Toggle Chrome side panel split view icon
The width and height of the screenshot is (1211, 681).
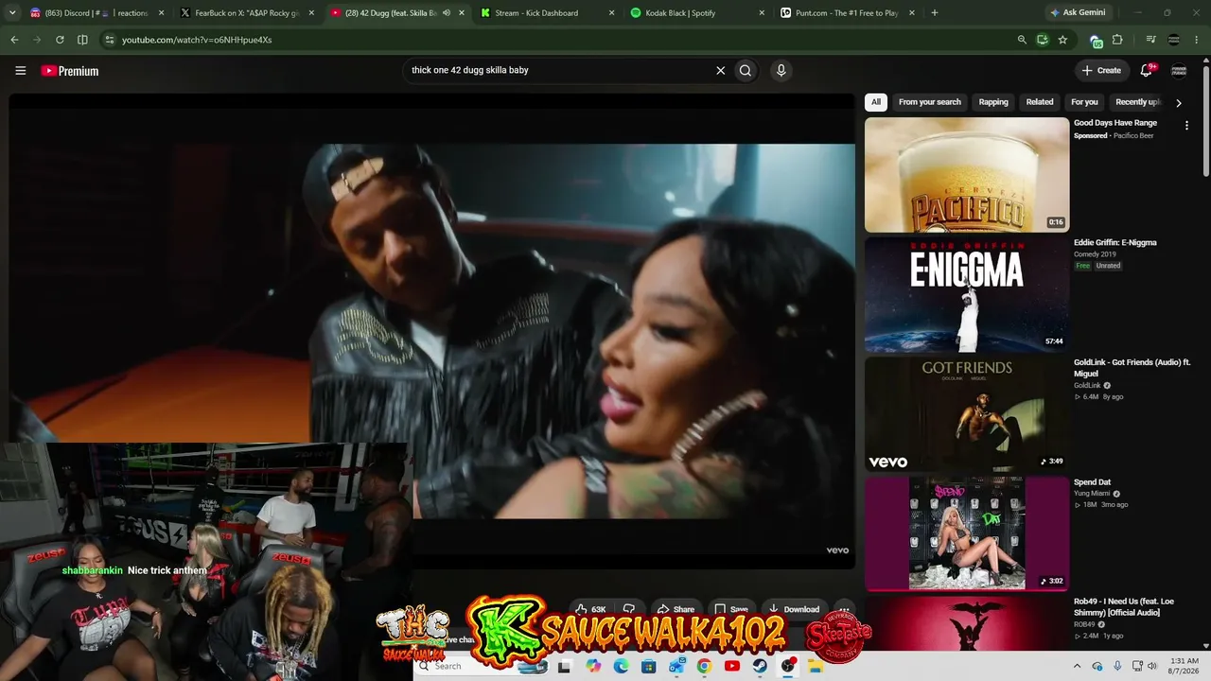pos(82,40)
